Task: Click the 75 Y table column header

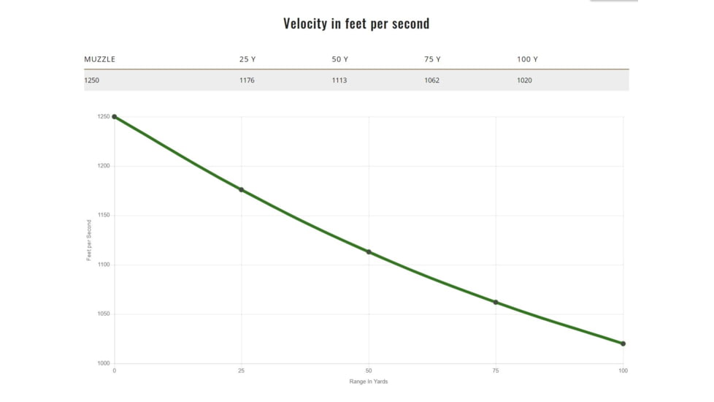Action: [x=432, y=59]
